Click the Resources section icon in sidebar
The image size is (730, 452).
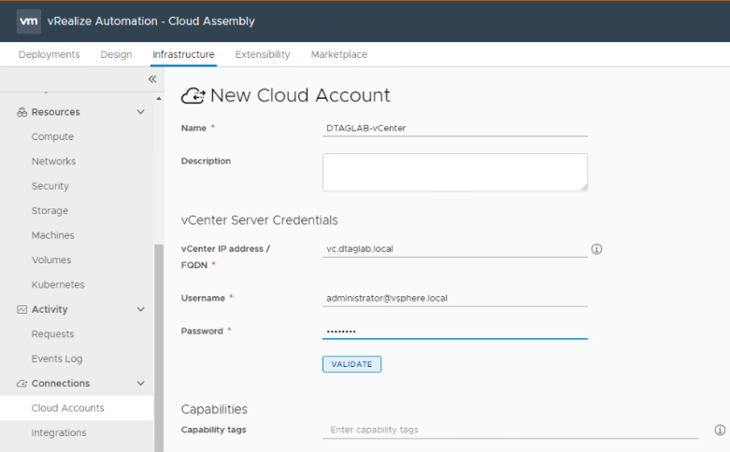click(x=22, y=112)
